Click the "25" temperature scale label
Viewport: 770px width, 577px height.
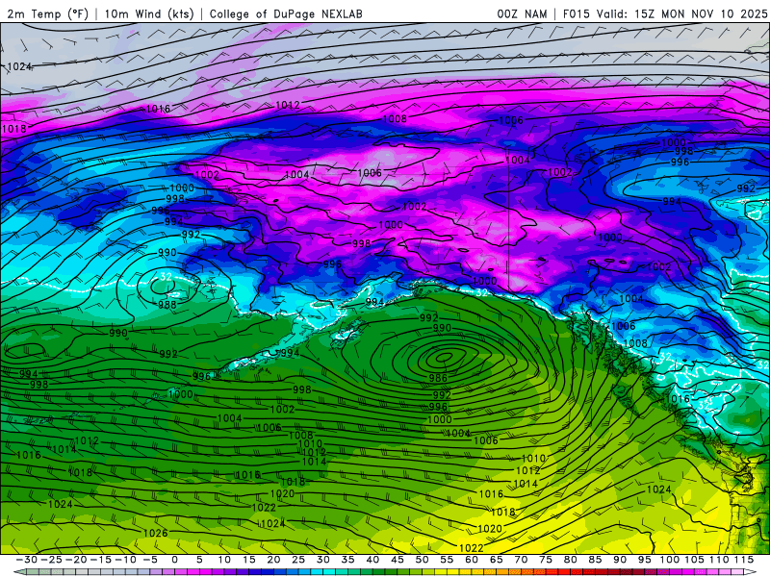pos(298,560)
